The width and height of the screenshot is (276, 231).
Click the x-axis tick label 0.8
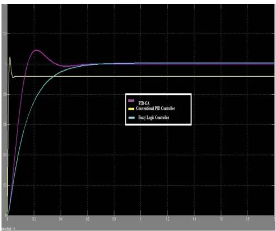(114, 219)
